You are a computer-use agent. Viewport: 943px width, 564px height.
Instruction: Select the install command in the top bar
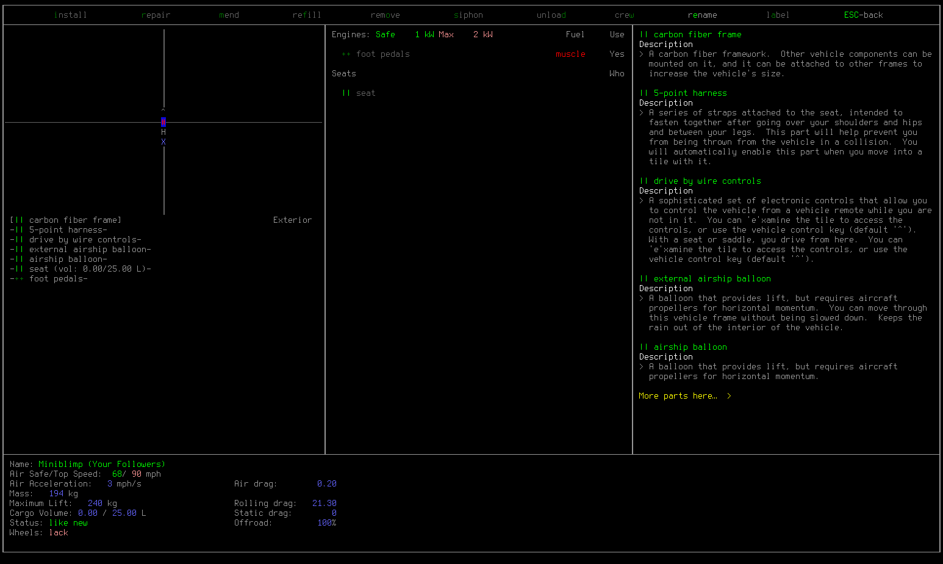(x=70, y=15)
